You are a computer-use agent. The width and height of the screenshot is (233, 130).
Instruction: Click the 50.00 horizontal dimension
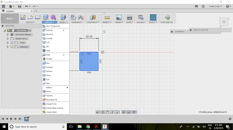89,36
